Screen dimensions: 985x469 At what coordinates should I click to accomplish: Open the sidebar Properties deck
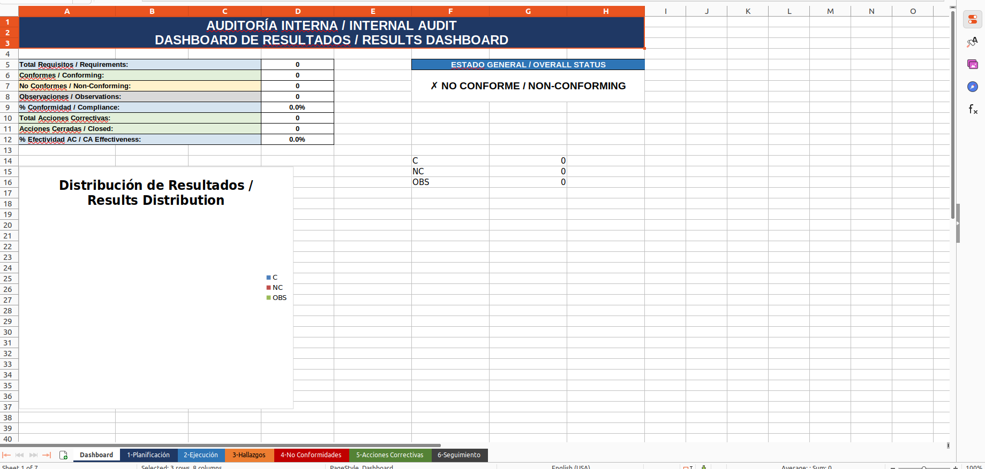tap(973, 20)
